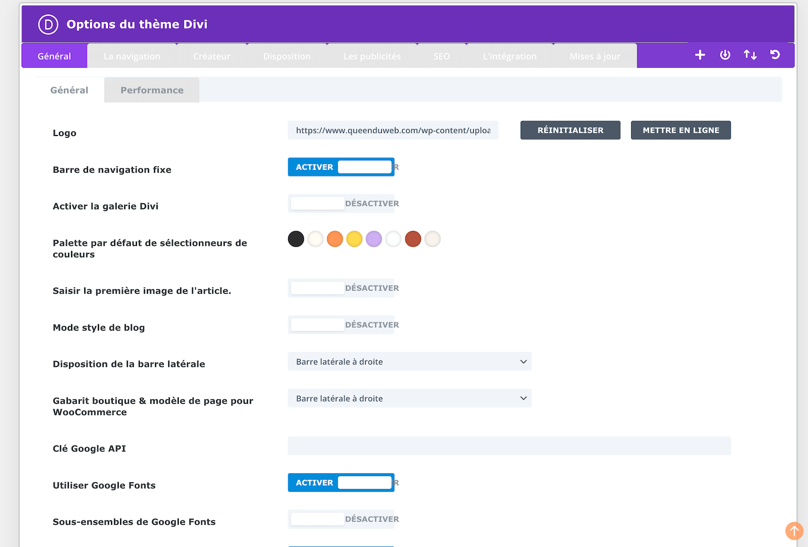808x547 pixels.
Task: Click the Clé Google API input field
Action: pyautogui.click(x=510, y=446)
